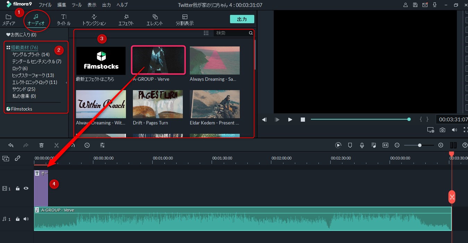This screenshot has height=243, width=468.
Task: Toggle visibility eye of video track 1
Action: coord(26,188)
